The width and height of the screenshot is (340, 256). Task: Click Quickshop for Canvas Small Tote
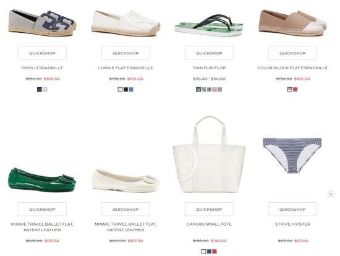tap(209, 209)
